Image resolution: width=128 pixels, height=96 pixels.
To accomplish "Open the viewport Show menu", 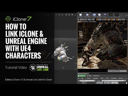I will coord(93,19).
